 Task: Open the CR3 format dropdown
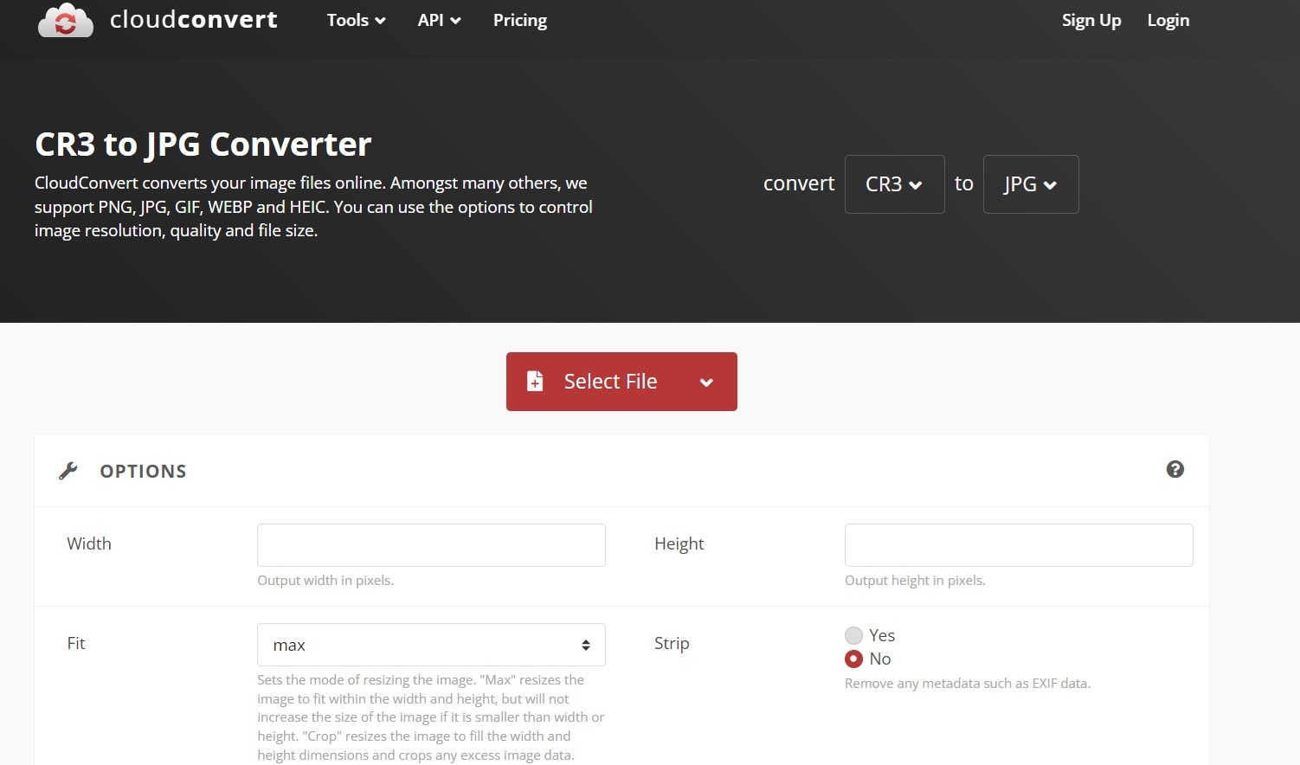(894, 183)
